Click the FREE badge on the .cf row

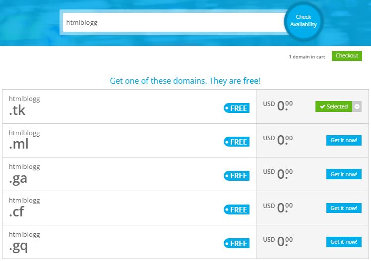coord(236,209)
